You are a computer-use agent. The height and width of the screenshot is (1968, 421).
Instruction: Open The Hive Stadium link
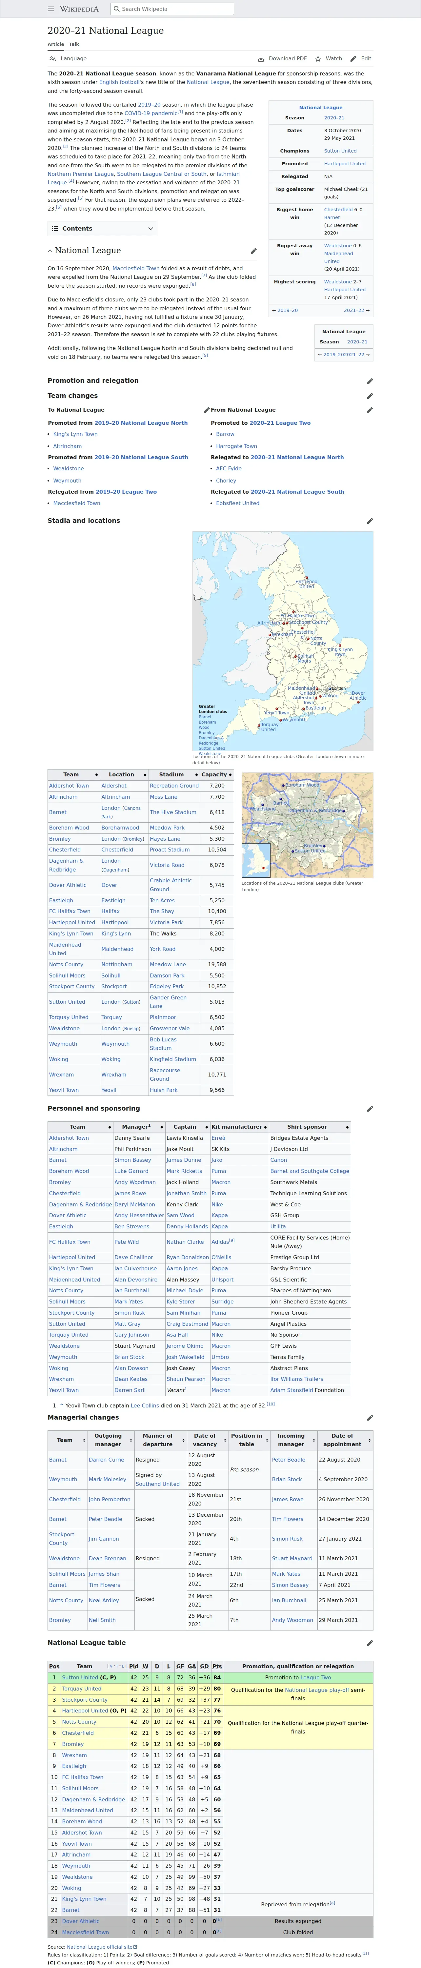pyautogui.click(x=173, y=812)
